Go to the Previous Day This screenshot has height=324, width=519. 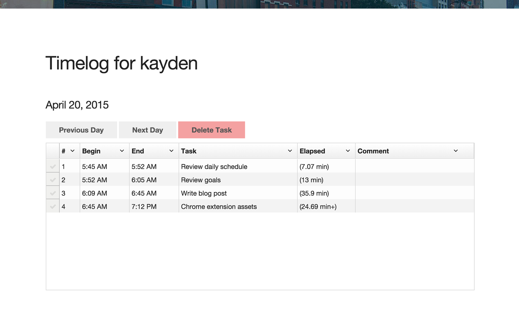click(x=81, y=130)
